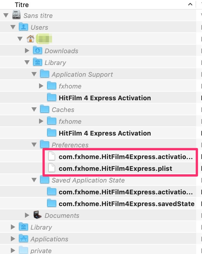Click the private folder icon
The image size is (202, 254).
coord(23,250)
